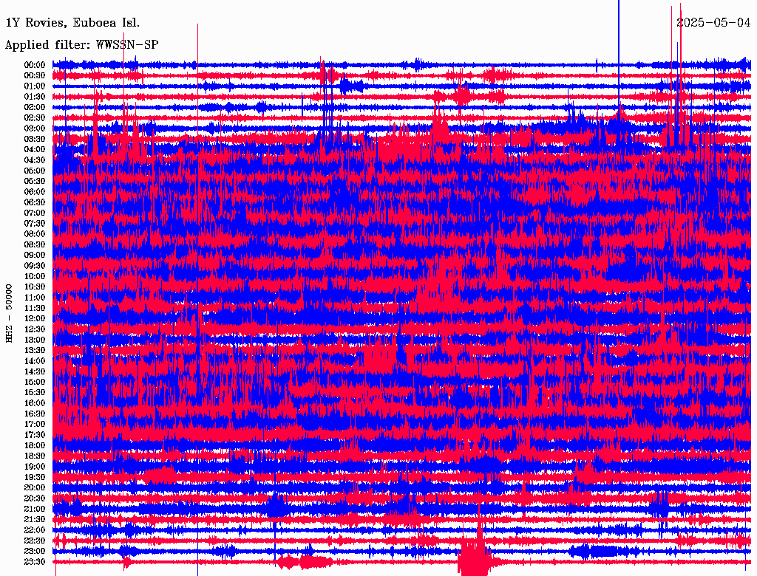Select the 02:00 time row label
Viewport: 757px width, 576px height.
[35, 107]
